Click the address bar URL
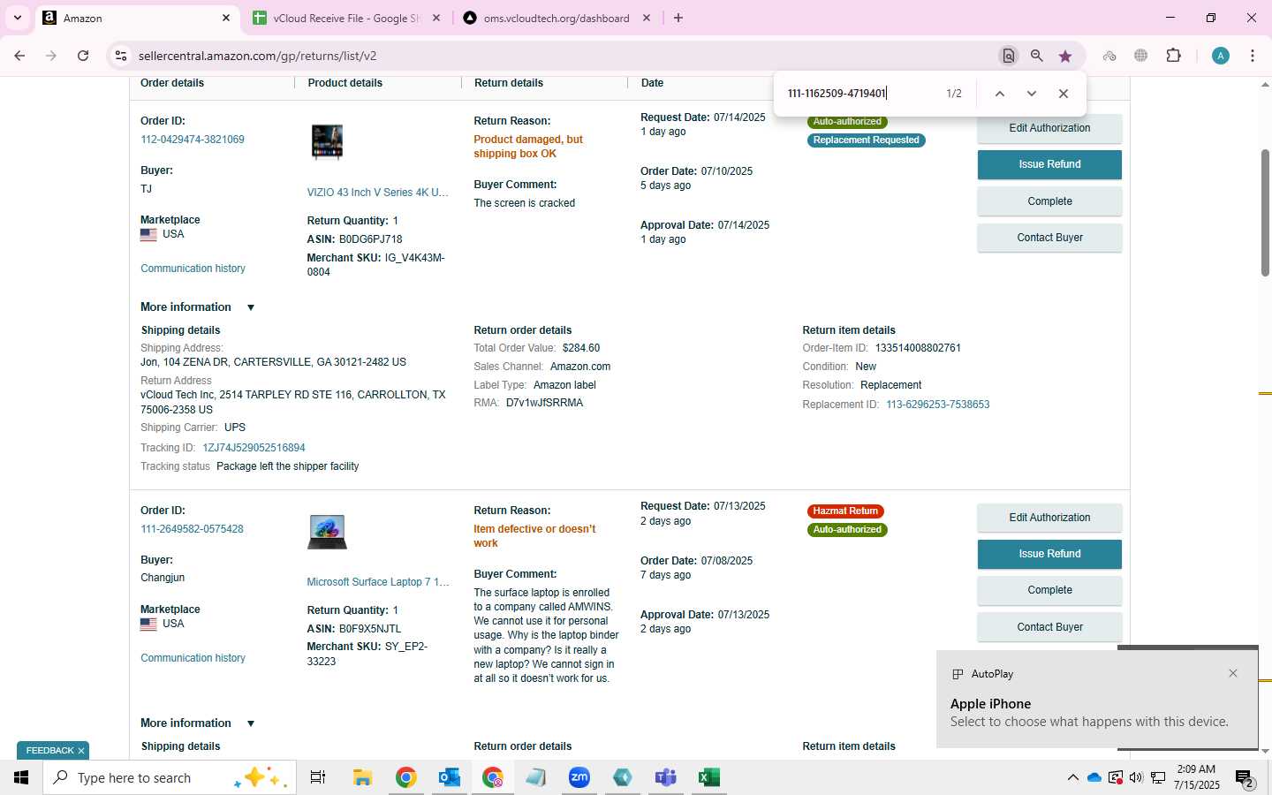Viewport: 1272px width, 795px height. point(257,56)
